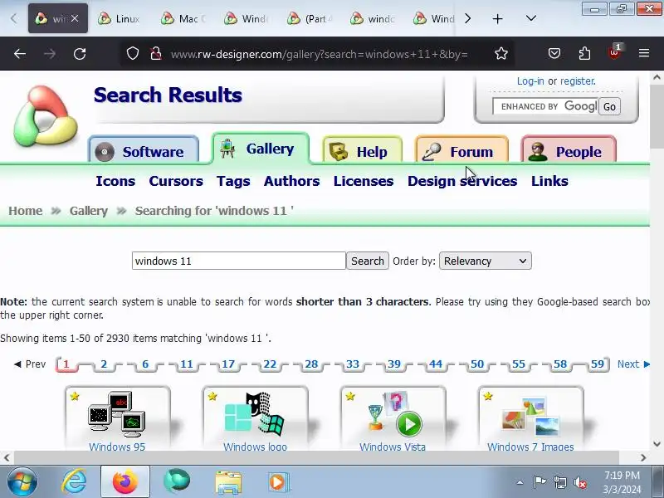Switch to the Help section tab
Screen dimensions: 664x498
pyautogui.click(x=362, y=151)
